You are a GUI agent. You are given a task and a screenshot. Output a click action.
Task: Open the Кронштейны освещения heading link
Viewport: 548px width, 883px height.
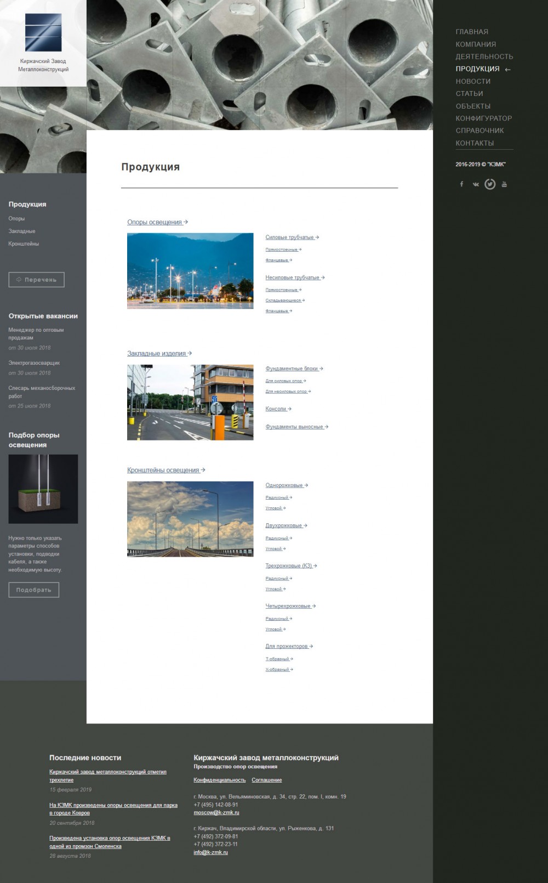pyautogui.click(x=166, y=470)
